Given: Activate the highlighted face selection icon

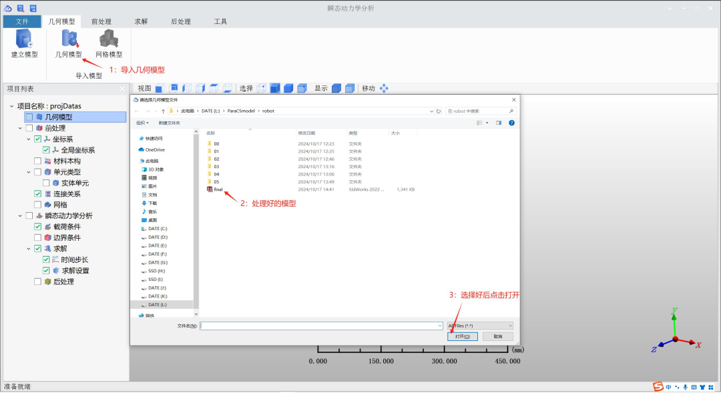Looking at the screenshot, I should click(275, 88).
